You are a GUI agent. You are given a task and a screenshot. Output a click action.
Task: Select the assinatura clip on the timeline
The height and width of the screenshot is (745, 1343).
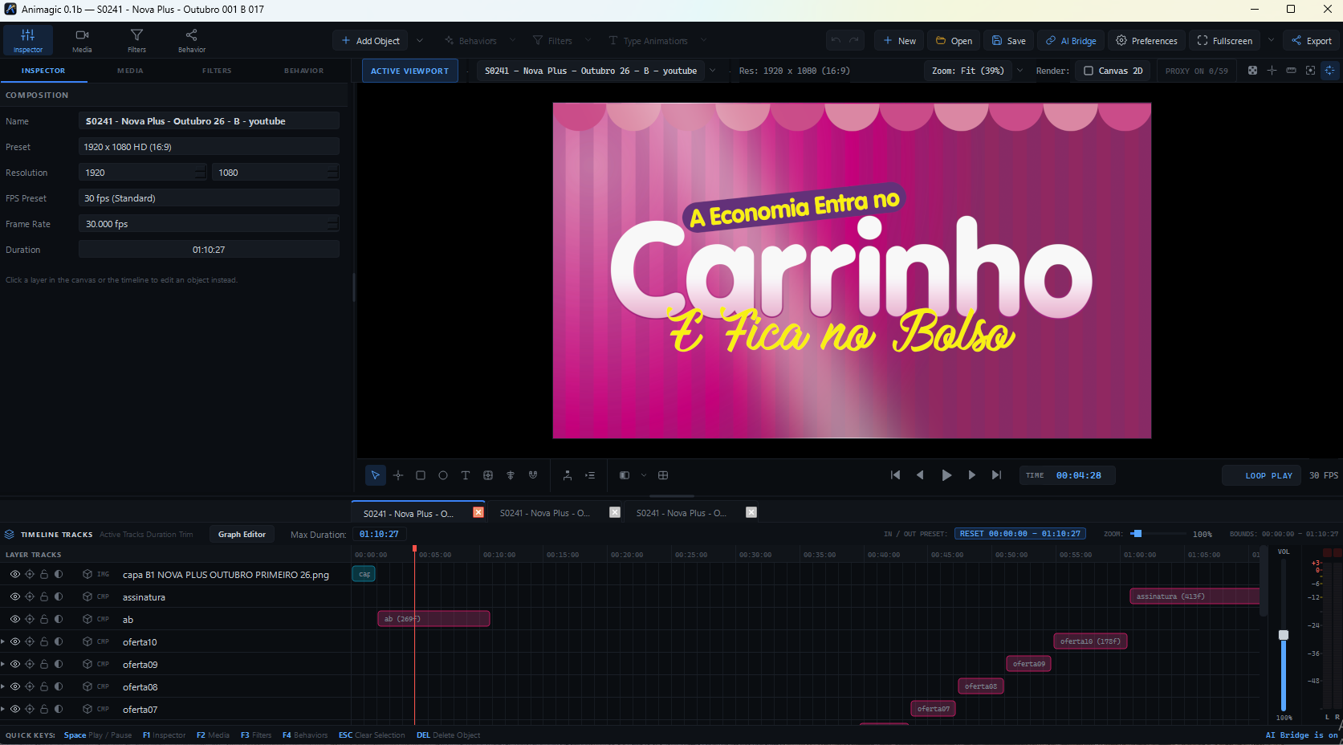point(1194,596)
